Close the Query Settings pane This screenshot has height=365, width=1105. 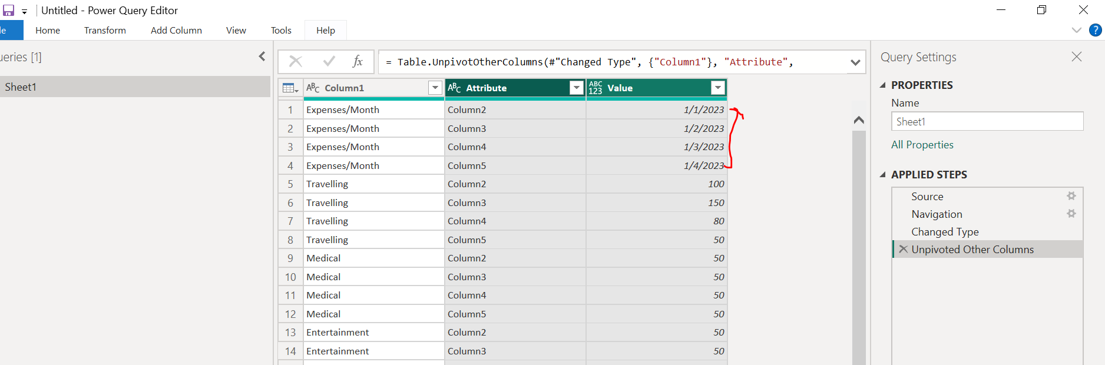click(x=1077, y=57)
